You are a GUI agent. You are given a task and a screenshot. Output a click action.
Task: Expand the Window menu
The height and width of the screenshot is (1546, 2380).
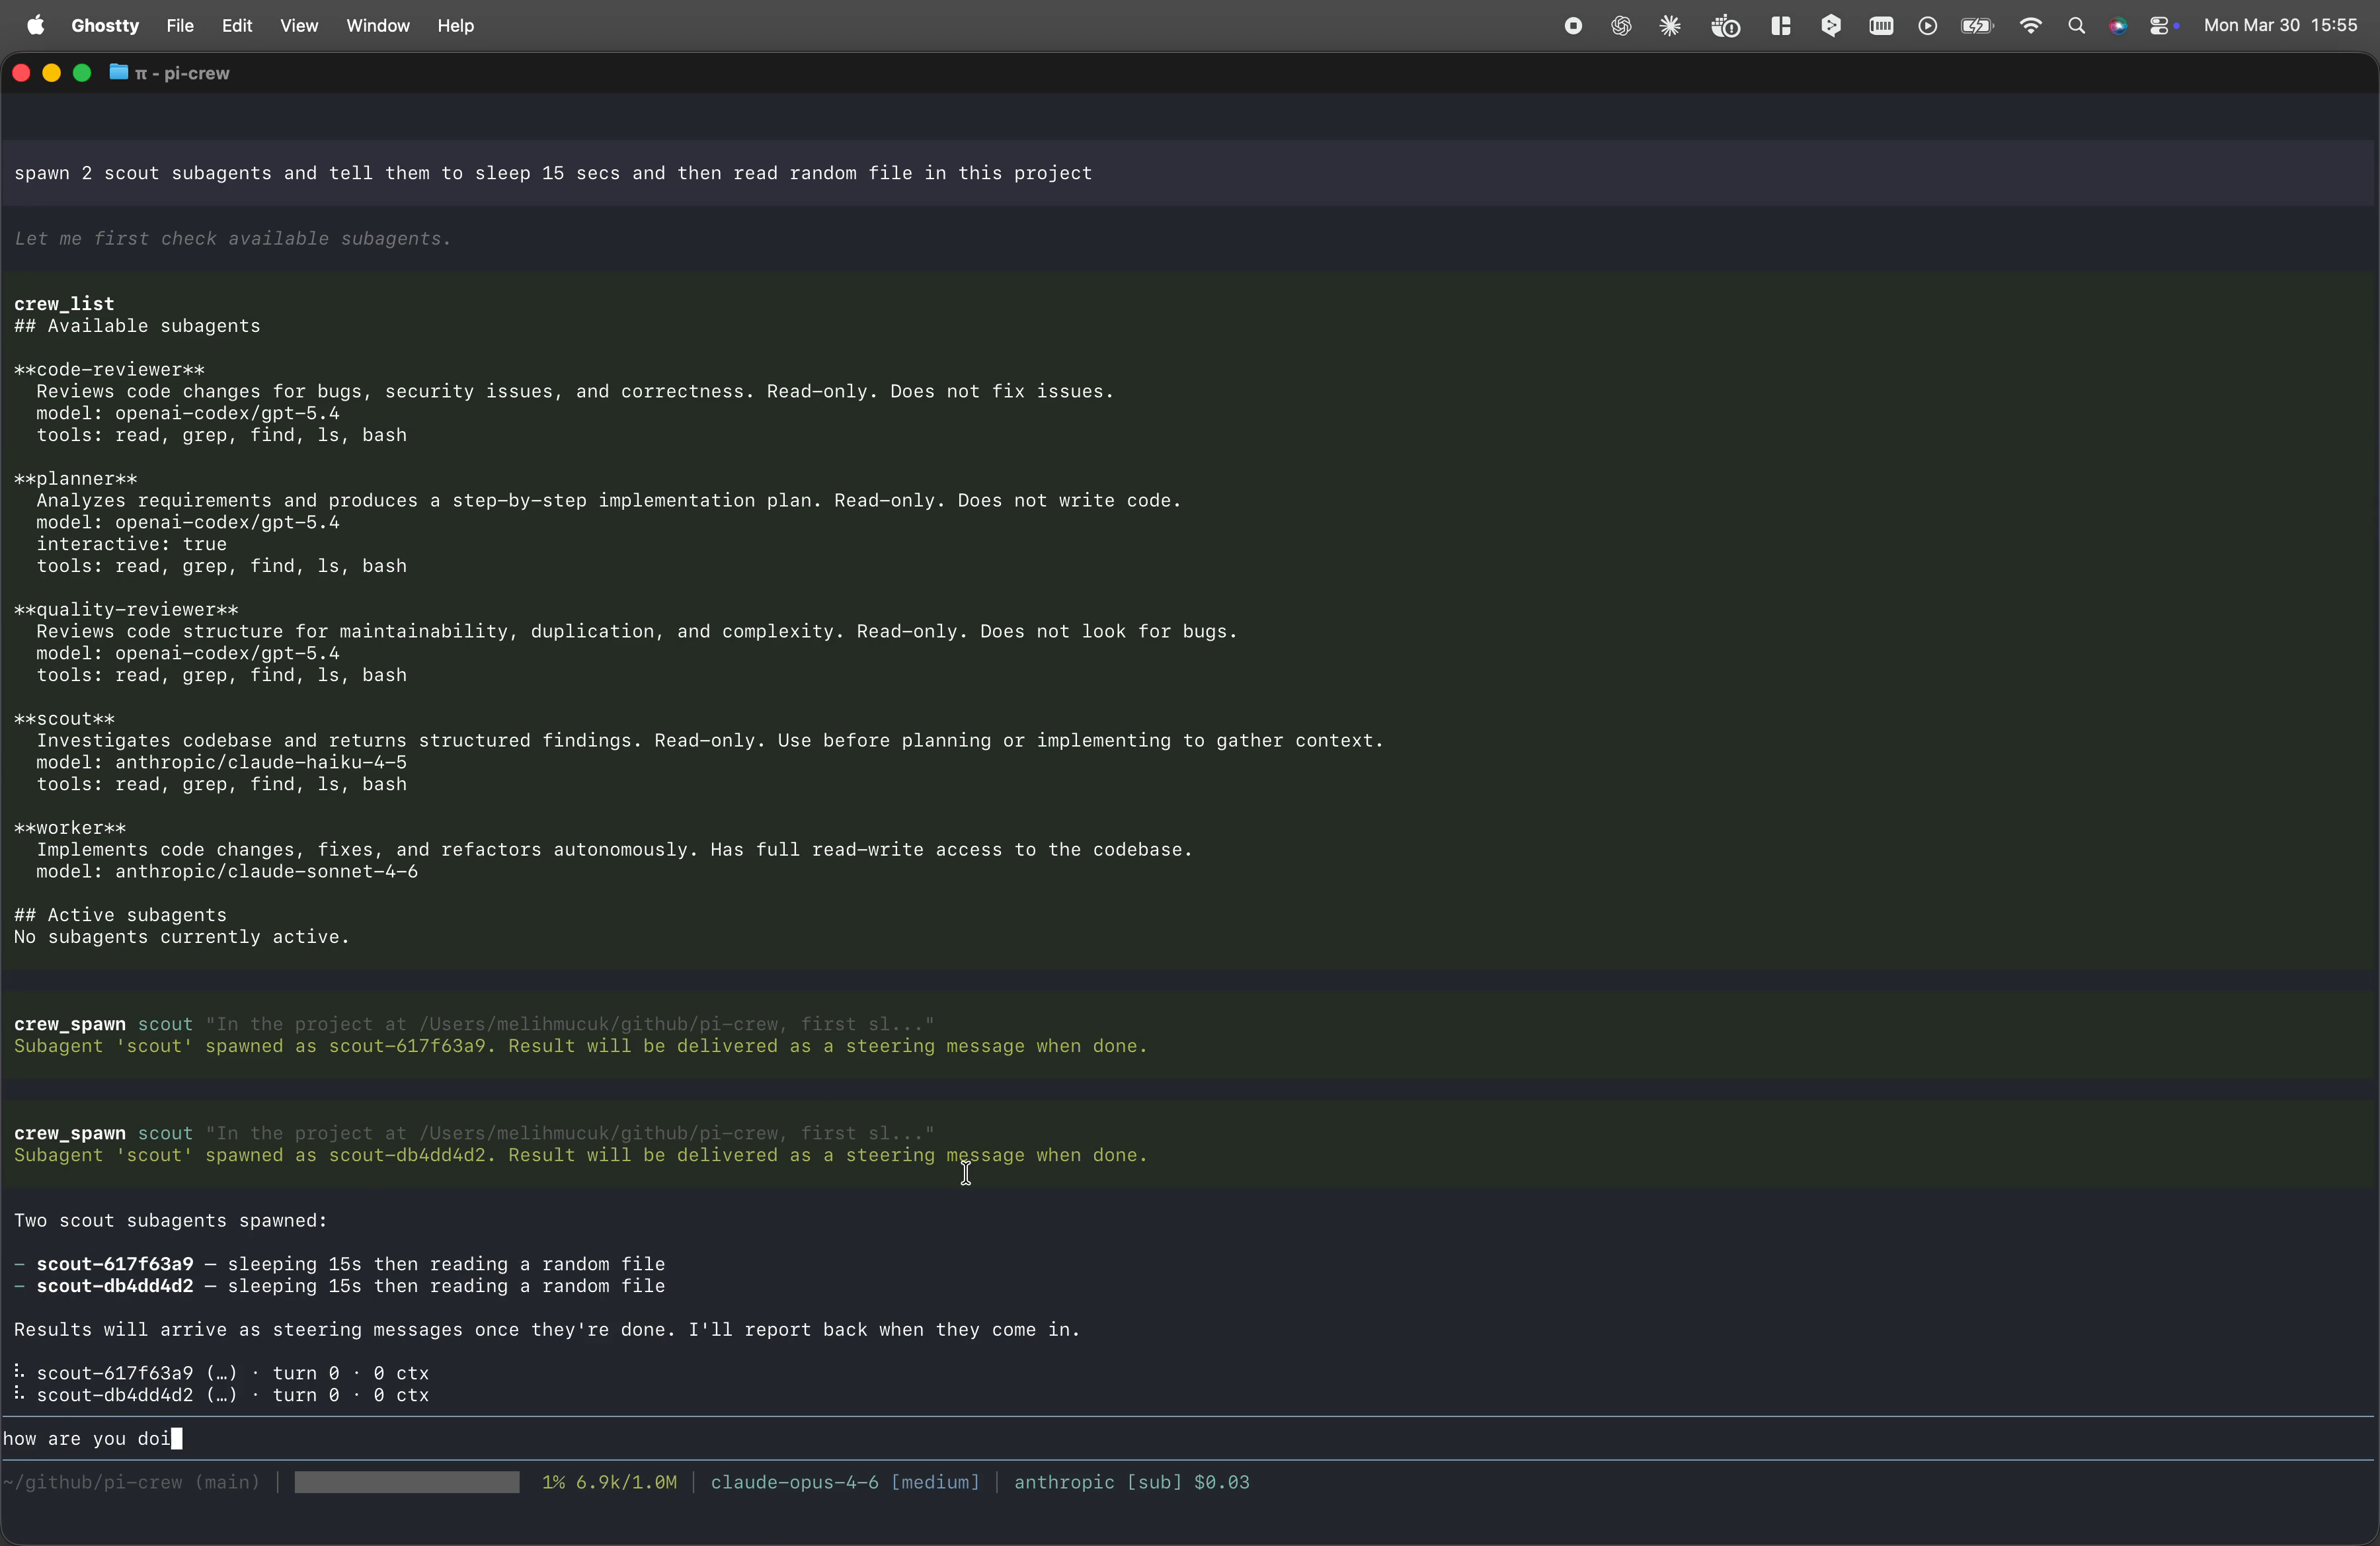pyautogui.click(x=377, y=26)
